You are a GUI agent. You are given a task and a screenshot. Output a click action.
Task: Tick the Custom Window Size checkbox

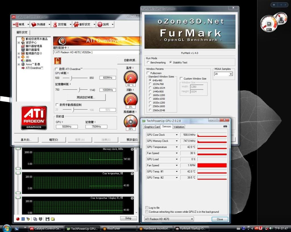tap(181, 78)
